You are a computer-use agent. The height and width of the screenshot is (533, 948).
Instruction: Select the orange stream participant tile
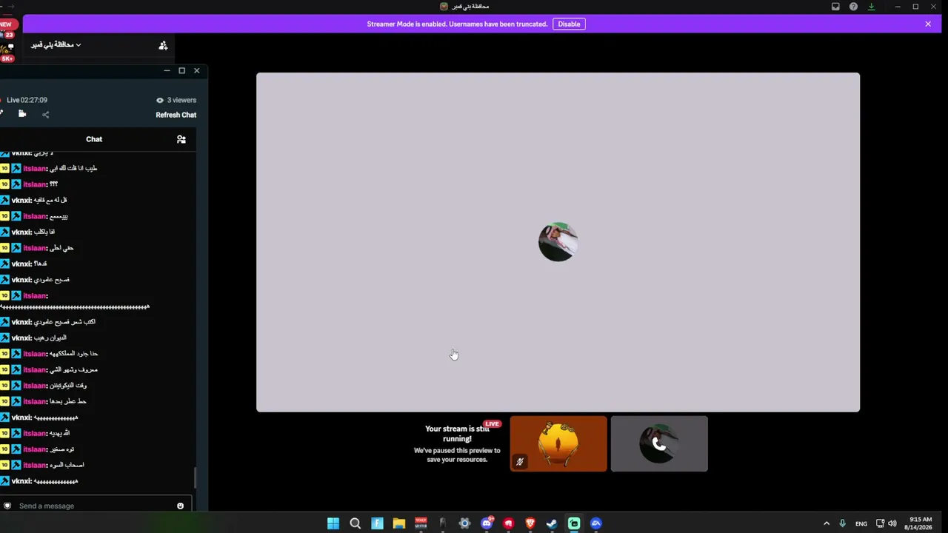click(558, 443)
